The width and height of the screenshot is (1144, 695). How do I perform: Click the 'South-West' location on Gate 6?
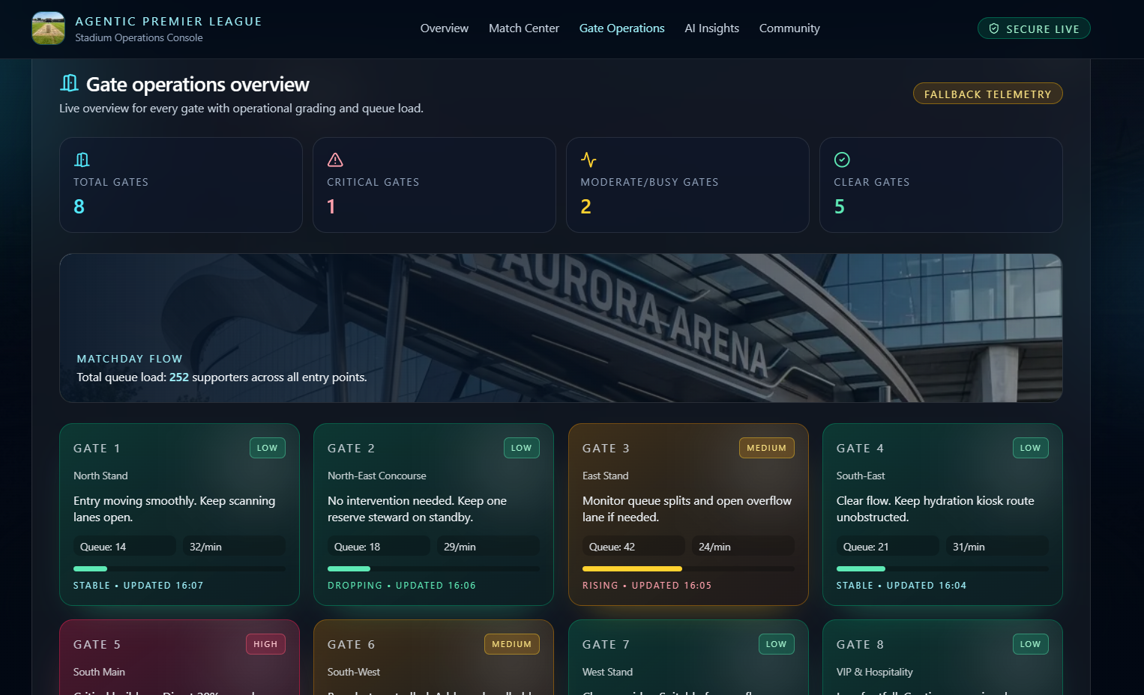pos(354,672)
